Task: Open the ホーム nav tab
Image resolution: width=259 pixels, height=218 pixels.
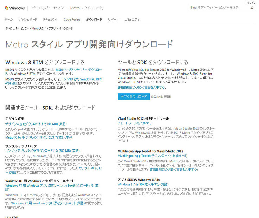Action: point(8,19)
